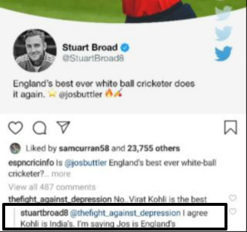Follow the @josbuttler mention in the caption
Image resolution: width=247 pixels, height=232 pixels.
point(86,163)
